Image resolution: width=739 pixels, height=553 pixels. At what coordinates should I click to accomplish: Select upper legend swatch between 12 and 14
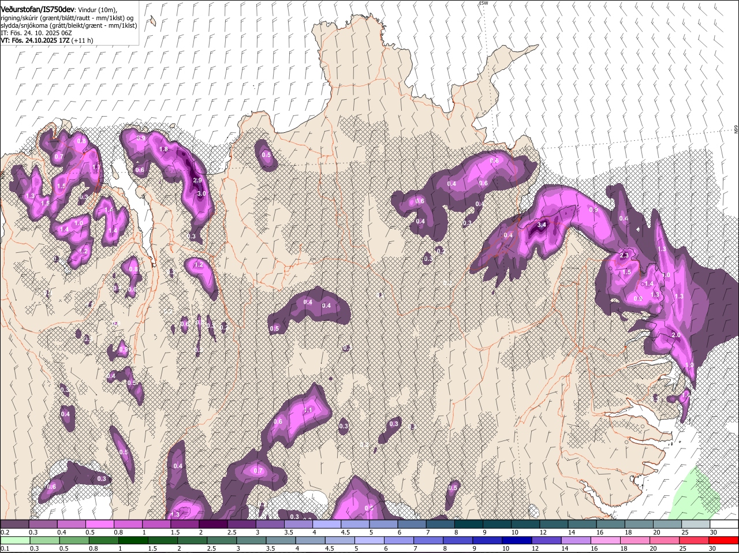tap(554, 524)
